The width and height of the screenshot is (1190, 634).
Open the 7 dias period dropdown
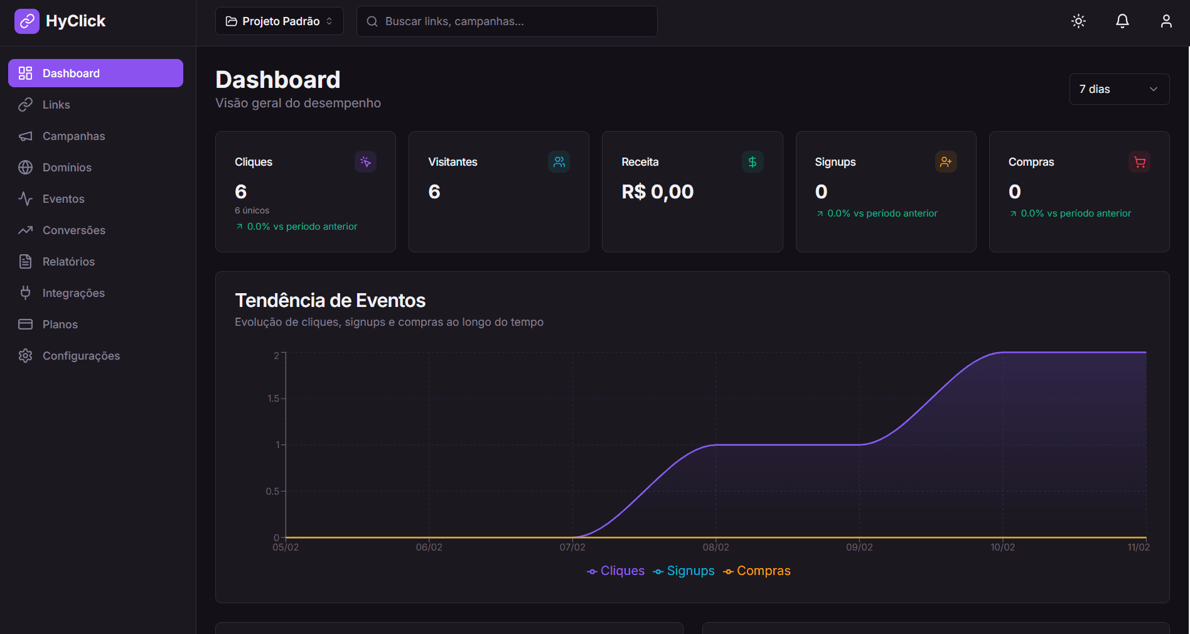click(x=1118, y=89)
